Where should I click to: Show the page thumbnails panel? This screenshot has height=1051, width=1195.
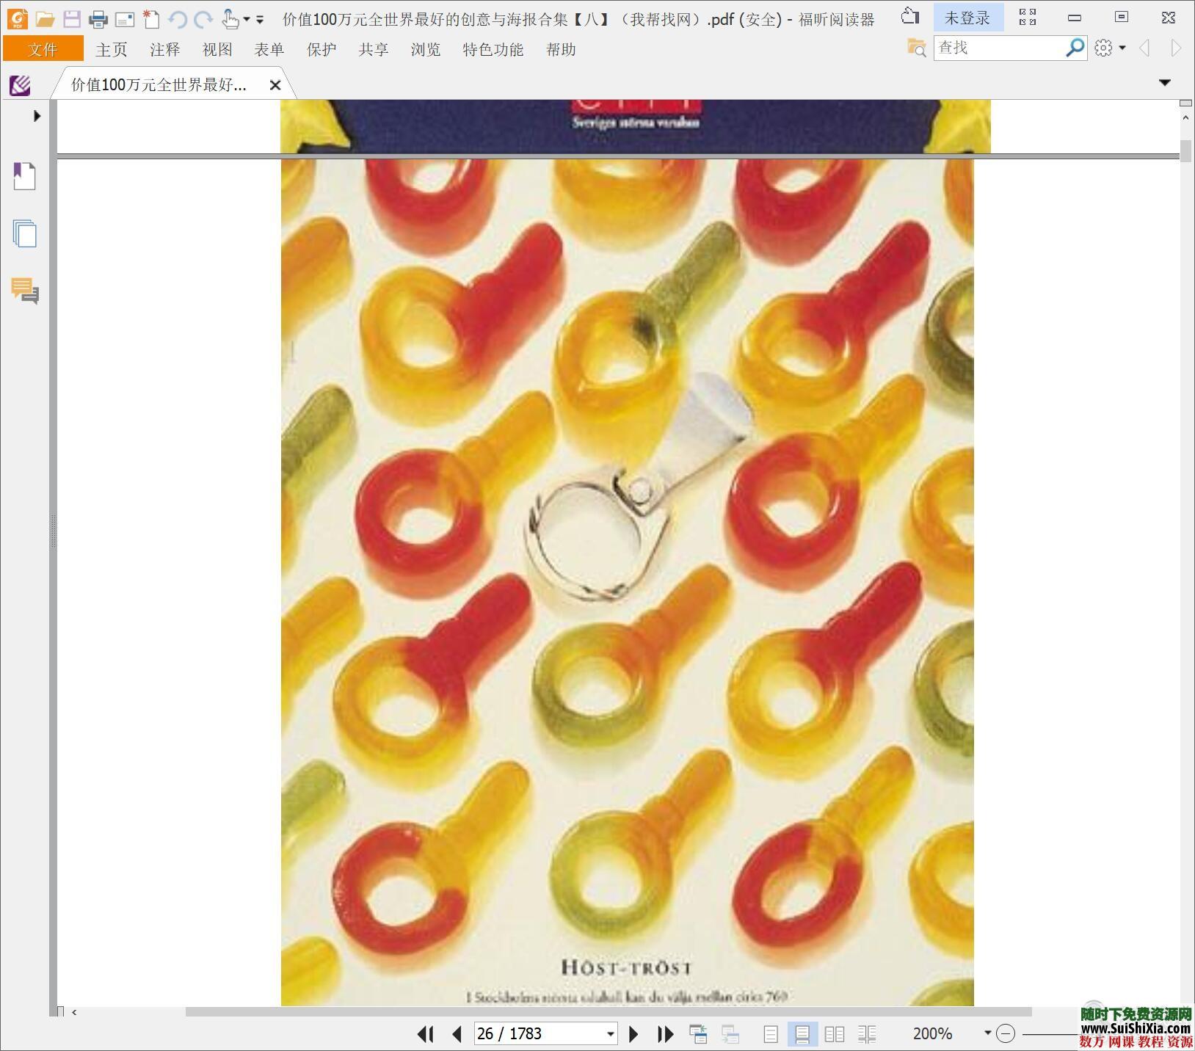pyautogui.click(x=24, y=234)
